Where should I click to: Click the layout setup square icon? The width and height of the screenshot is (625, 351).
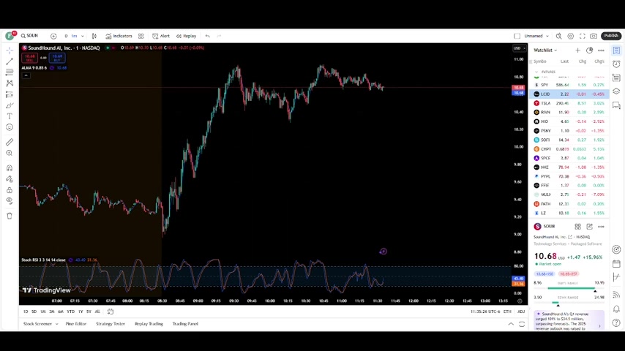tap(517, 36)
